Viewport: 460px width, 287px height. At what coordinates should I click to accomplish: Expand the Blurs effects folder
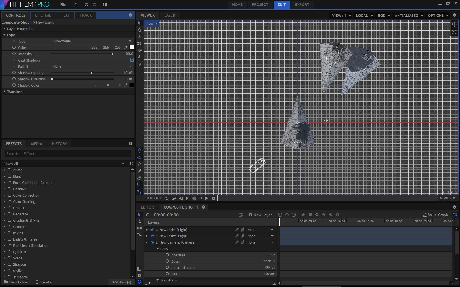[4, 176]
